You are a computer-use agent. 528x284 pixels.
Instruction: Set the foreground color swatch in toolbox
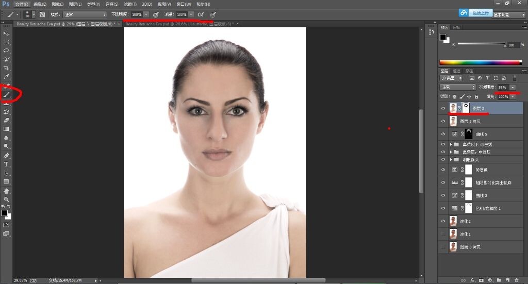point(4,213)
